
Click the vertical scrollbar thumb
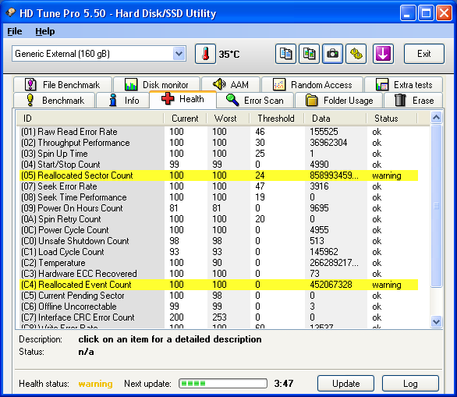click(436, 206)
